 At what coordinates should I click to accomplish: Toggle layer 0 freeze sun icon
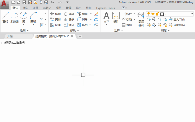pos(153,14)
